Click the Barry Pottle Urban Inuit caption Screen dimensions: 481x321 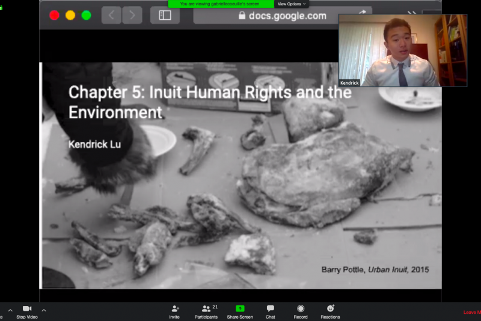point(375,269)
